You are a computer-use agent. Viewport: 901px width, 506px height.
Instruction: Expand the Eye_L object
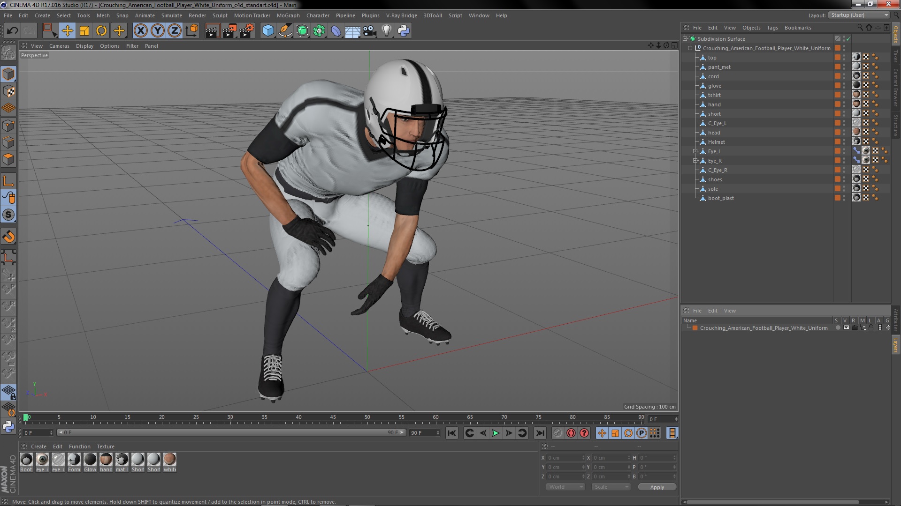coord(695,151)
